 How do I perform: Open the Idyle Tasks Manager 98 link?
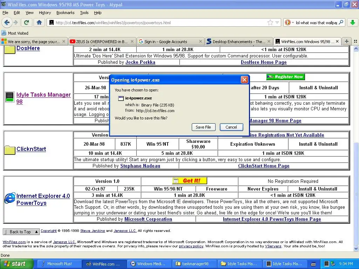click(43, 98)
